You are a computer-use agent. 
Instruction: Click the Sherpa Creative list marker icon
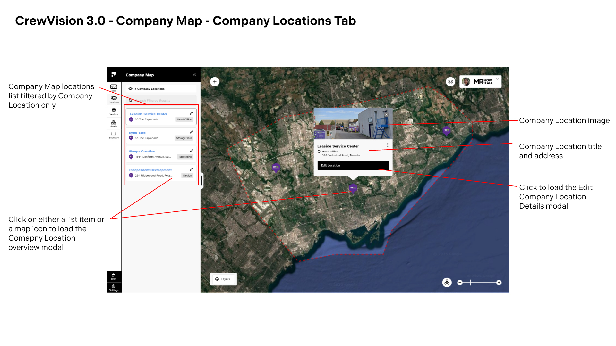(x=131, y=157)
